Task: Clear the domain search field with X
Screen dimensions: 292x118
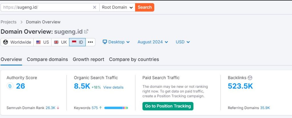Action: 95,7
